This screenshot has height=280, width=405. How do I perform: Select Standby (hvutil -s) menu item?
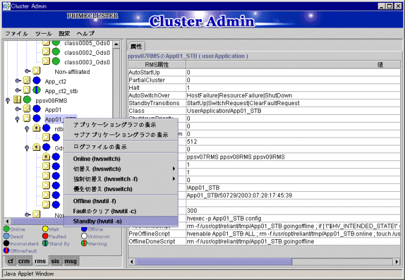[121, 221]
